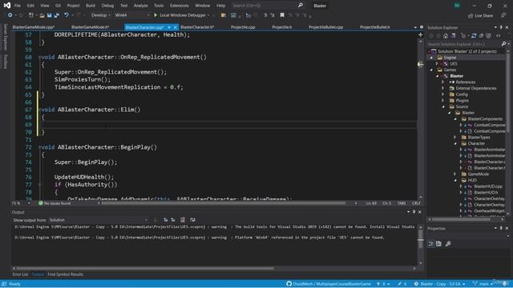Click the bookmark toggle icon in toolbar
Image resolution: width=513 pixels, height=288 pixels.
tap(282, 15)
